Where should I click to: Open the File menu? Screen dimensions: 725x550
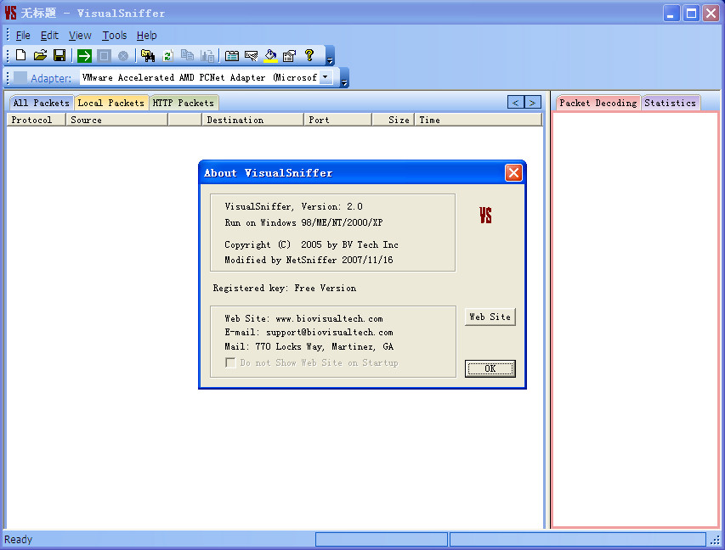(23, 36)
